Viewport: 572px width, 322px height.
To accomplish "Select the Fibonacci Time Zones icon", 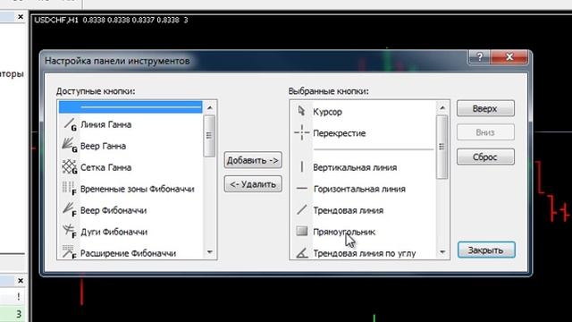I will pyautogui.click(x=70, y=189).
